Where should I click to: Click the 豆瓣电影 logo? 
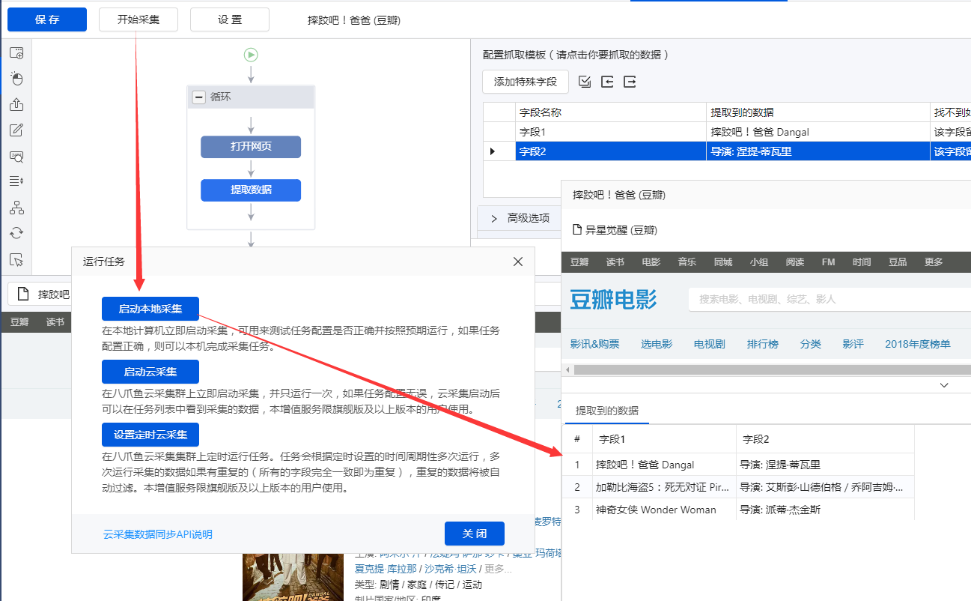[613, 299]
